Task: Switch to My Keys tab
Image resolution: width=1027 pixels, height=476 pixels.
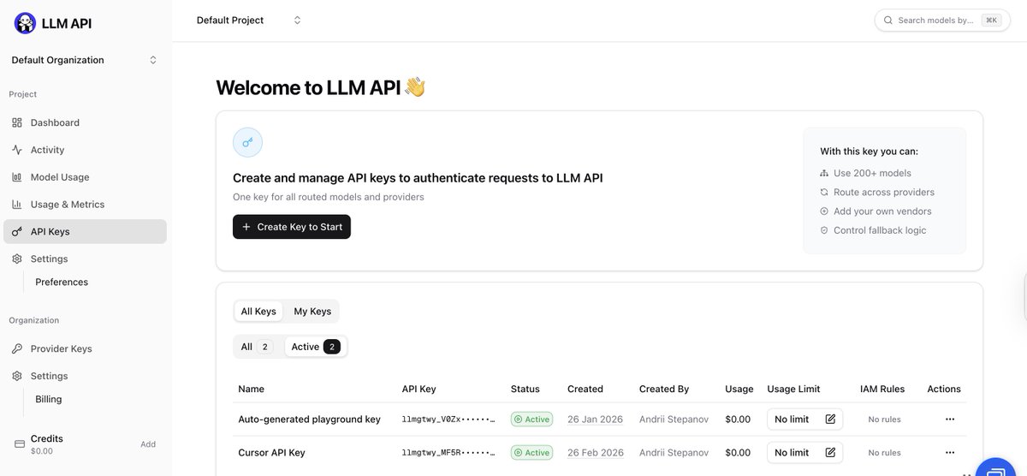Action: point(312,312)
